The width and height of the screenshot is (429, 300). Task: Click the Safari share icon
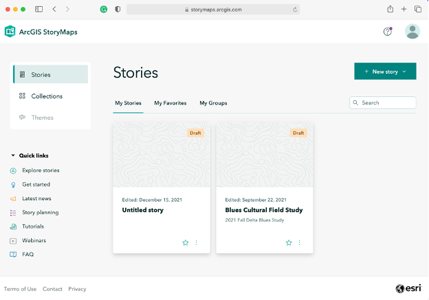(390, 10)
